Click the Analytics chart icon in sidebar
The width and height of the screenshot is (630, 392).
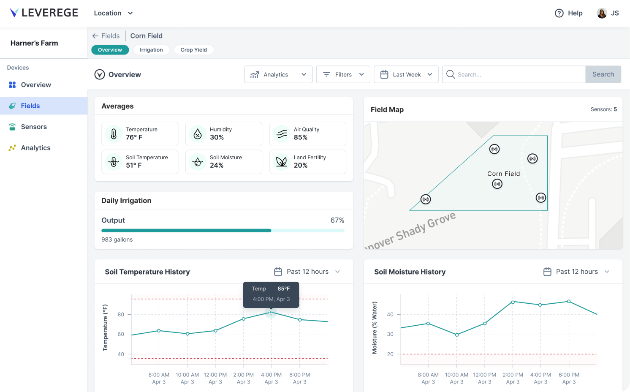pos(11,147)
